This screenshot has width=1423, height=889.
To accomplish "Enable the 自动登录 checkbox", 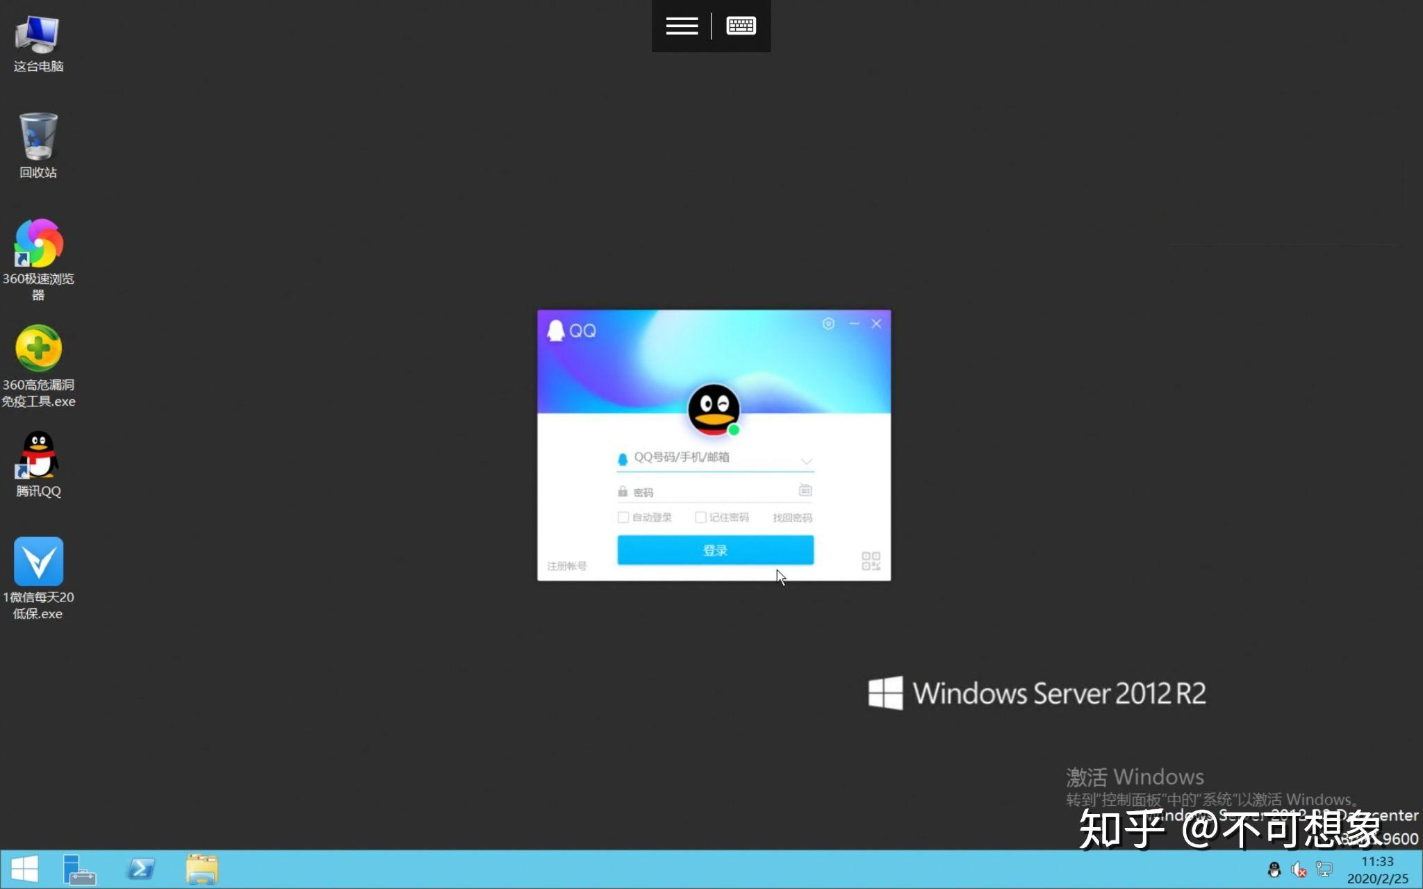I will point(623,517).
